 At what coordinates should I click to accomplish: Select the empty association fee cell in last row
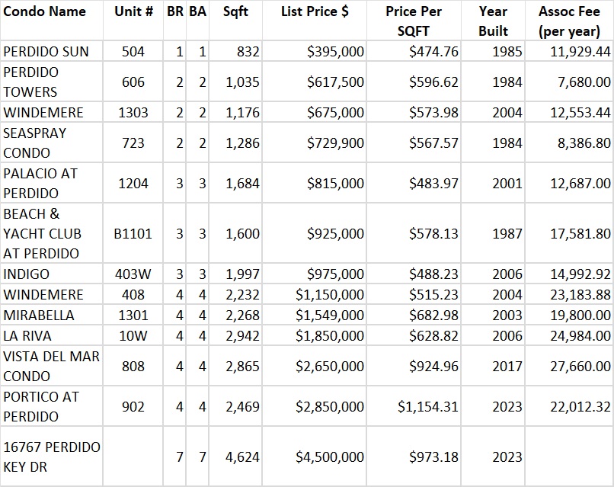tap(569, 457)
